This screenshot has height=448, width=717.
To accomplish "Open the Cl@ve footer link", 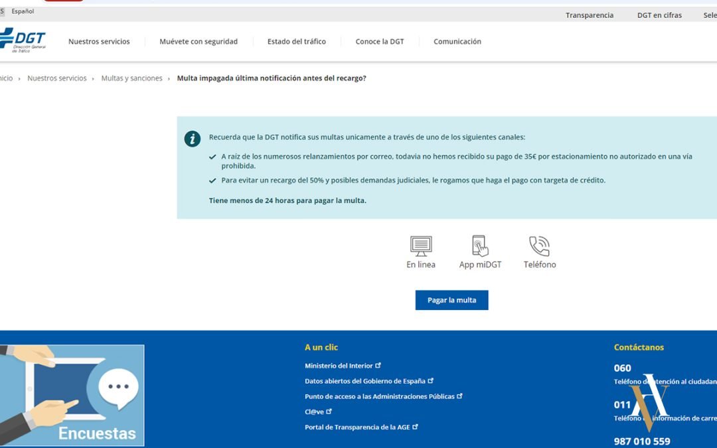I will click(x=314, y=412).
